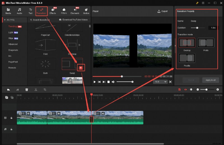Click the Search transitions field
Viewport: 224px width, 145px height.
tap(41, 20)
